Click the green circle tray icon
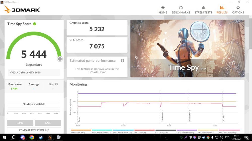Image resolution: width=252 pixels, height=141 pixels. click(181, 137)
